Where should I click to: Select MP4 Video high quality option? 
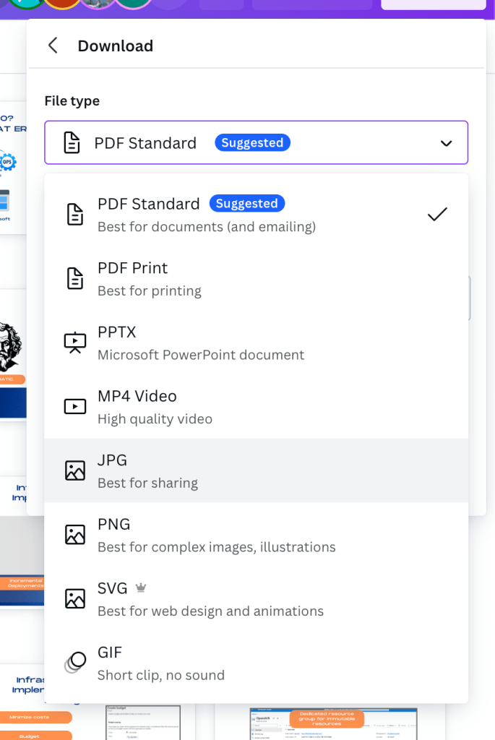point(257,407)
